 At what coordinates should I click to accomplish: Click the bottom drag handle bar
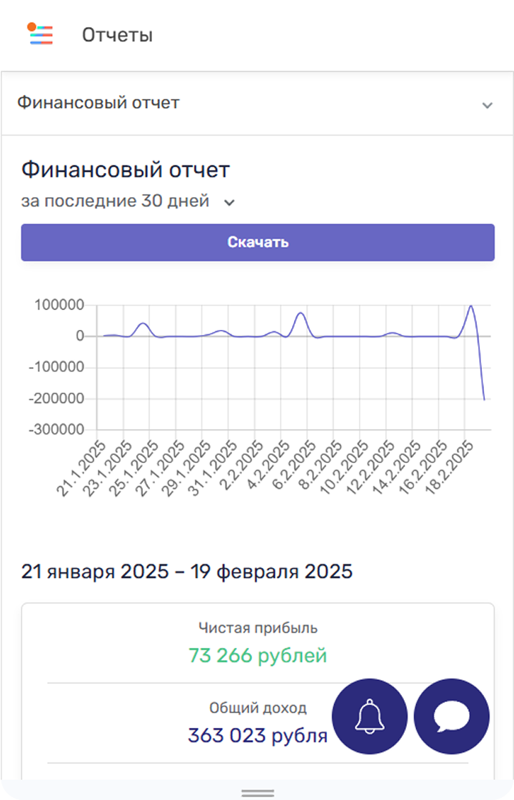[258, 793]
